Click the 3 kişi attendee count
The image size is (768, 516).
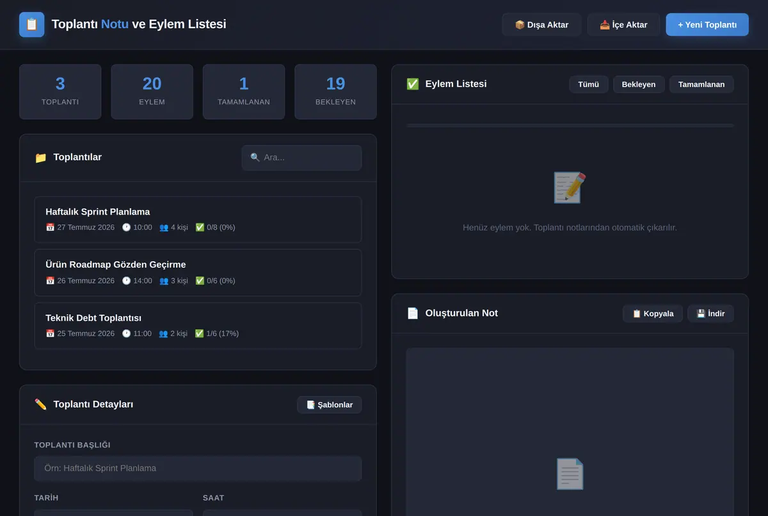(x=179, y=280)
